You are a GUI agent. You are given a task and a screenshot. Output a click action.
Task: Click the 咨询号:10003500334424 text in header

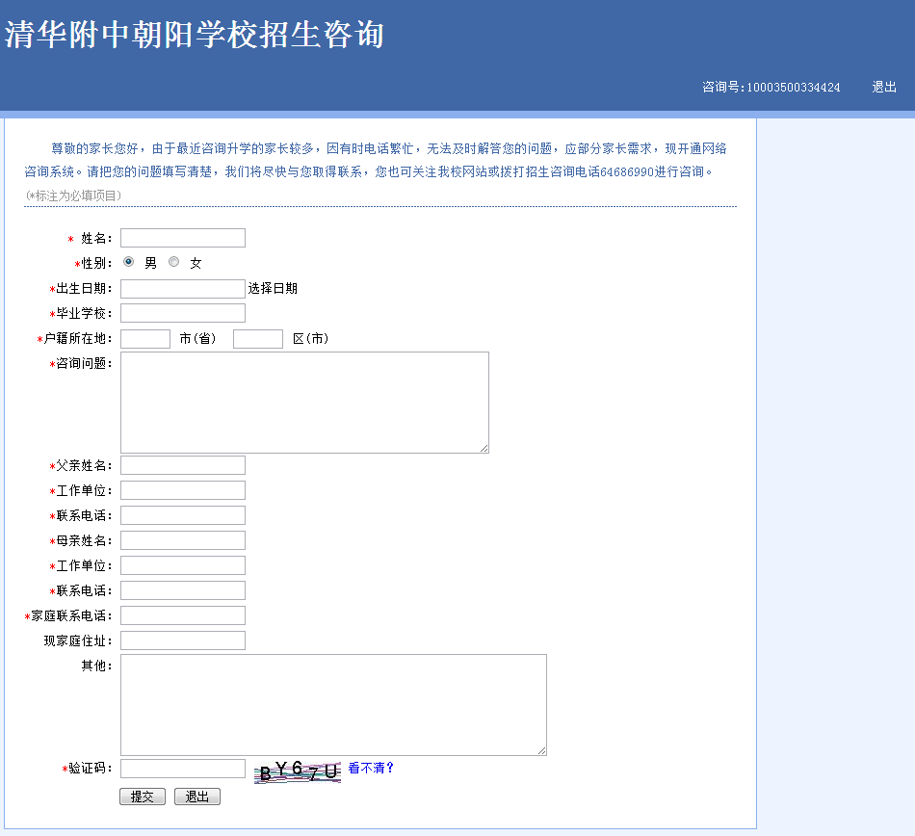pyautogui.click(x=771, y=87)
